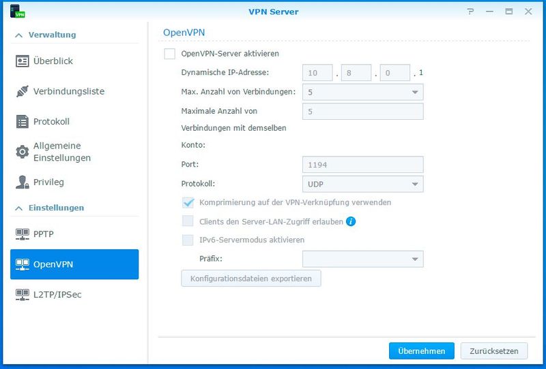The width and height of the screenshot is (546, 369).
Task: Click the Einstellungen section heading
Action: pyautogui.click(x=56, y=208)
